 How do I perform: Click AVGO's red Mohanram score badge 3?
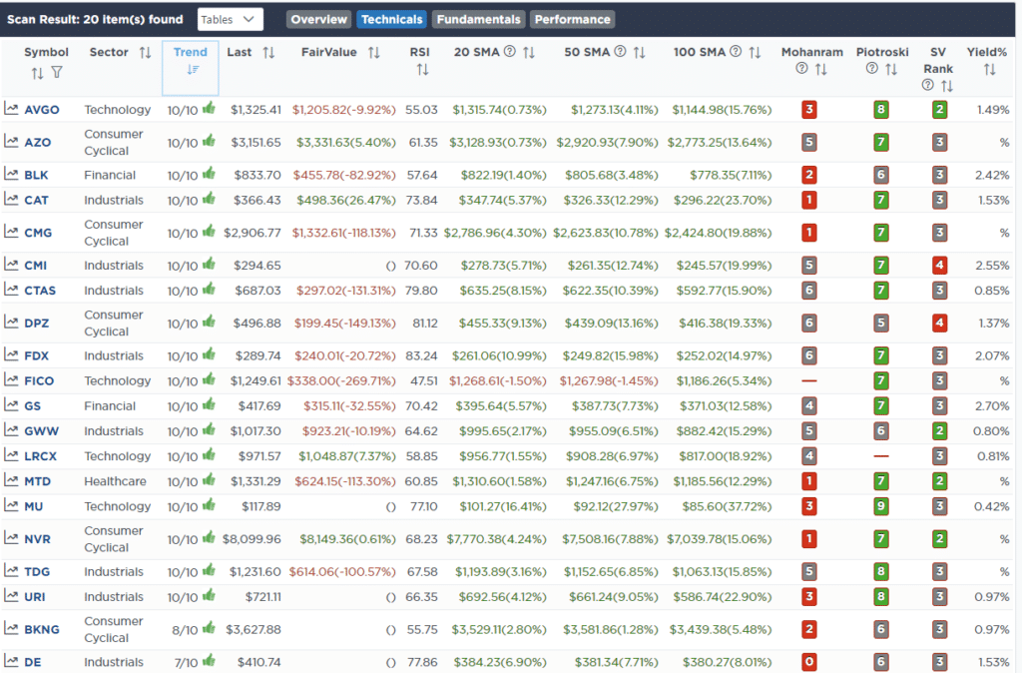point(808,109)
